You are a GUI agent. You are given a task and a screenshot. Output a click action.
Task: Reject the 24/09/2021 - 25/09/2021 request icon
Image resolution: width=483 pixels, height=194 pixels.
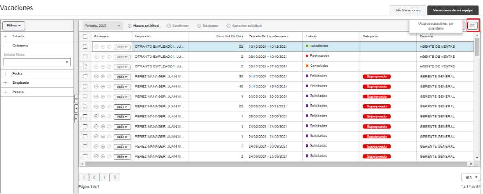point(103,157)
